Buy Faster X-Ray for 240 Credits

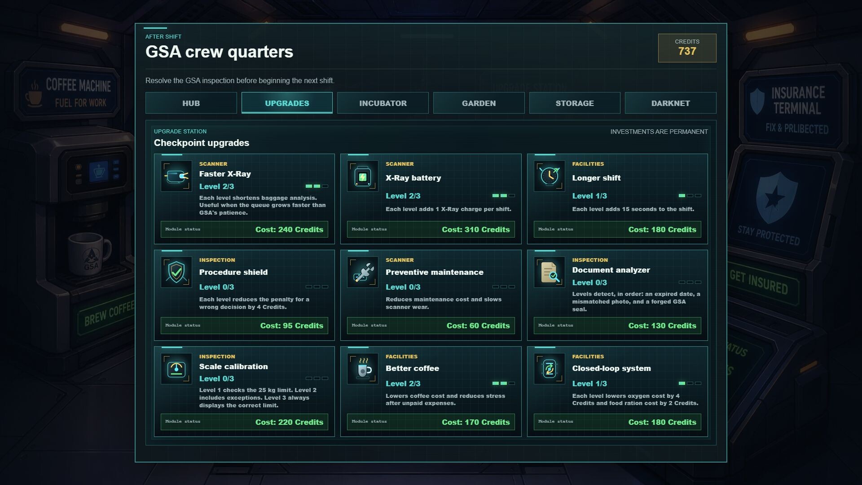(244, 229)
